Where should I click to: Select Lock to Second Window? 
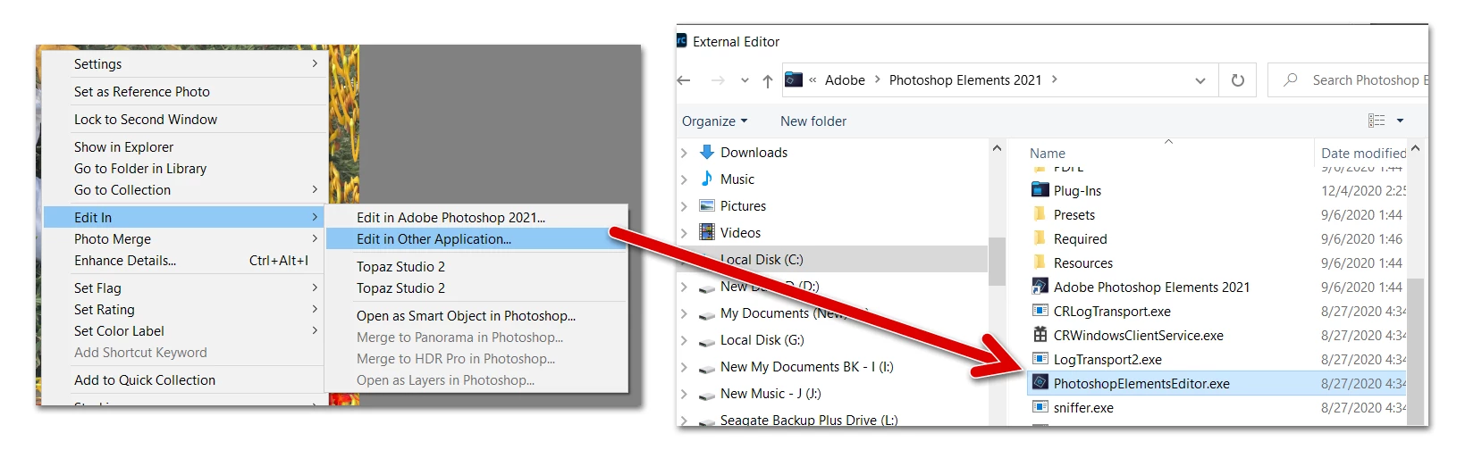pos(185,120)
